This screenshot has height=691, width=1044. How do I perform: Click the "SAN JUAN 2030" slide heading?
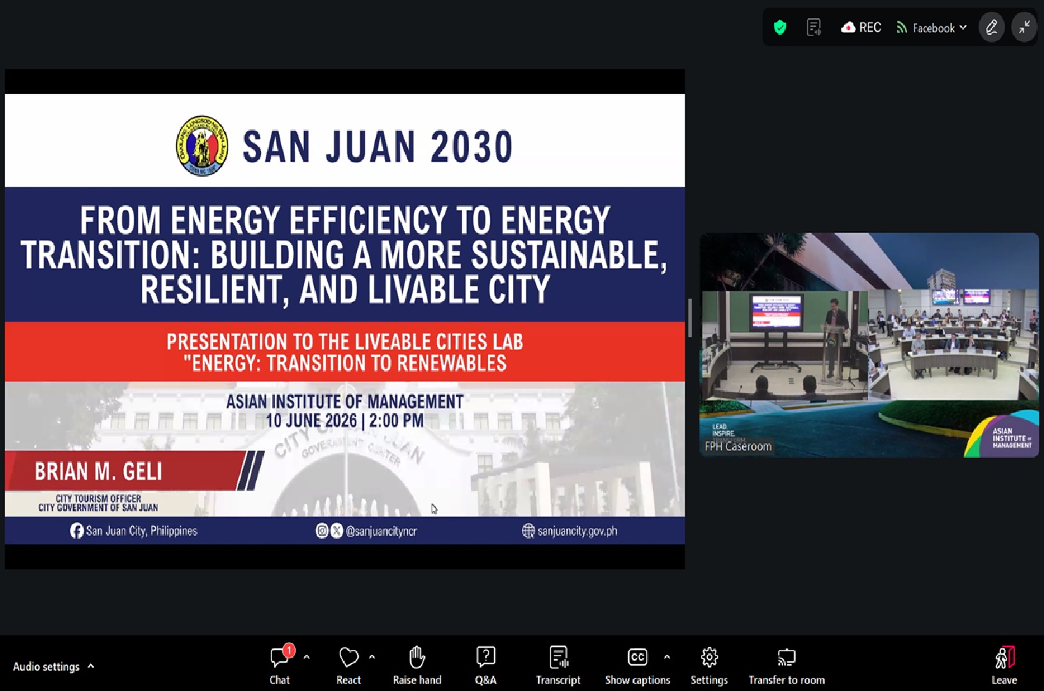[x=378, y=147]
